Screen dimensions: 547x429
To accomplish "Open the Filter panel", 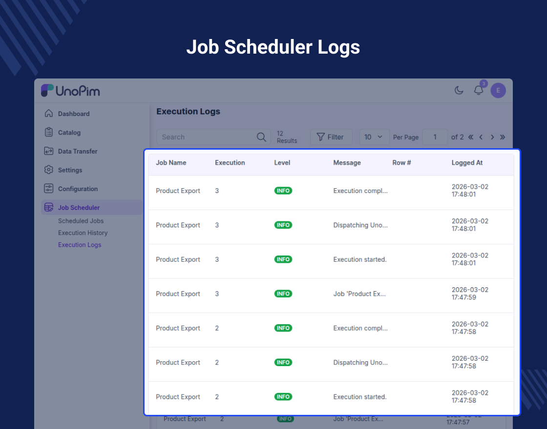I will [331, 137].
